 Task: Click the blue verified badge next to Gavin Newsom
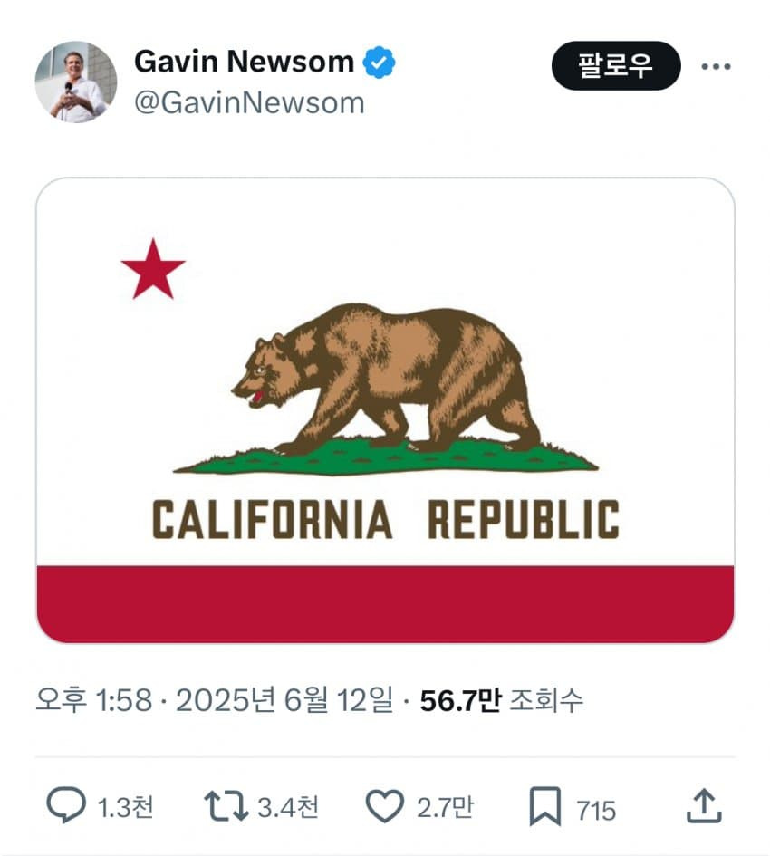pos(378,62)
